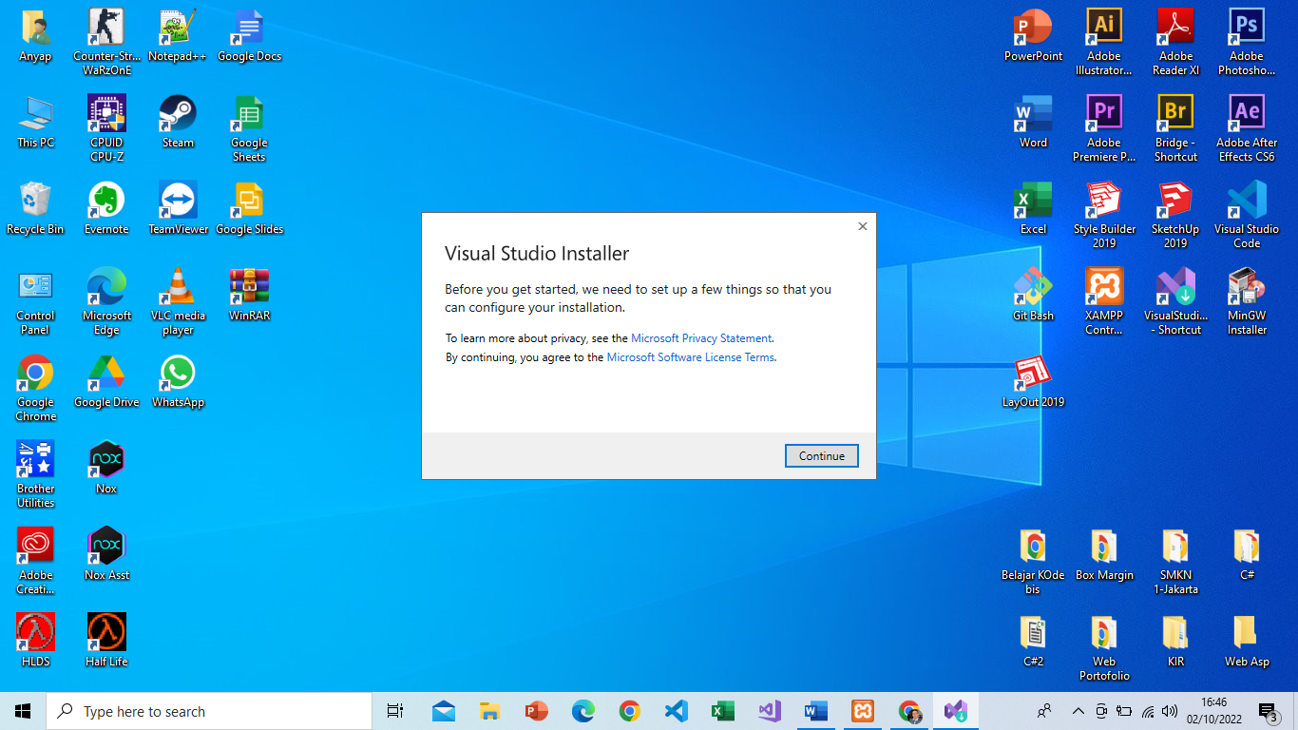Select the Google Chrome desktop shortcut

point(35,389)
